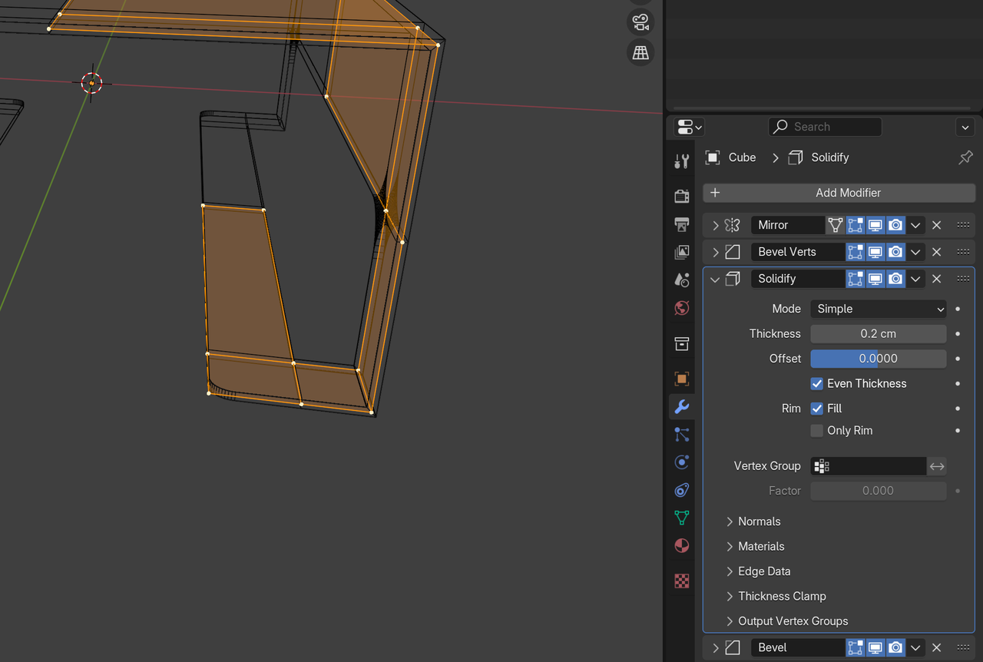
Task: Collapse the Solidify modifier panel
Action: [715, 279]
